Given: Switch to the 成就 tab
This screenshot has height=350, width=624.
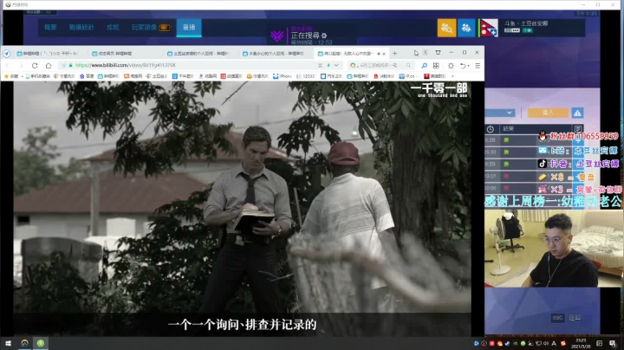Looking at the screenshot, I should pos(113,28).
